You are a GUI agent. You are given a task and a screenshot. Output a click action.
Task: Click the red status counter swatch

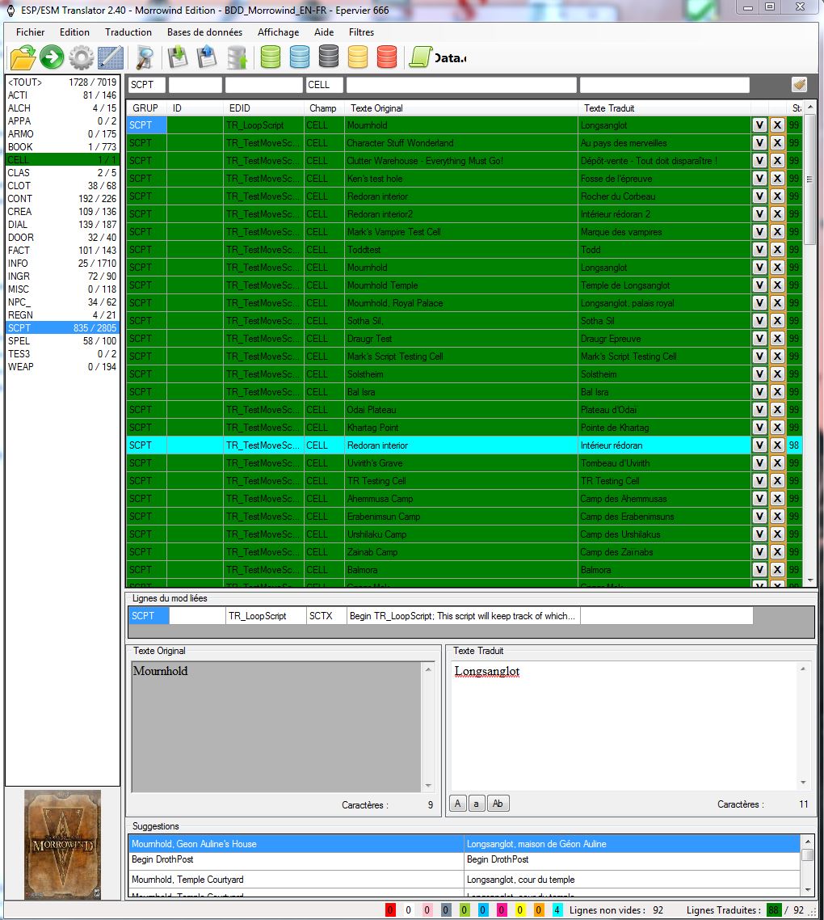[x=390, y=910]
